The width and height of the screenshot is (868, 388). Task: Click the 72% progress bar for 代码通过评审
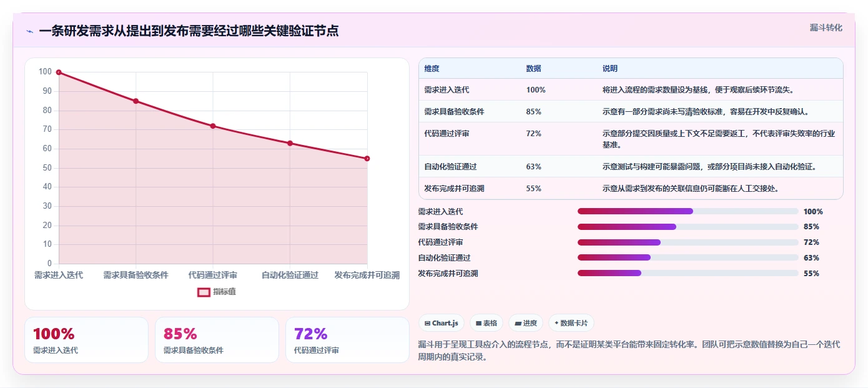pos(688,242)
